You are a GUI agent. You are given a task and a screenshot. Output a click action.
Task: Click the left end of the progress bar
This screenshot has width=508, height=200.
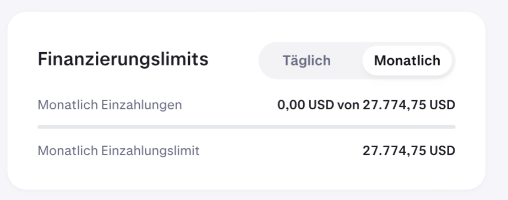coord(40,127)
